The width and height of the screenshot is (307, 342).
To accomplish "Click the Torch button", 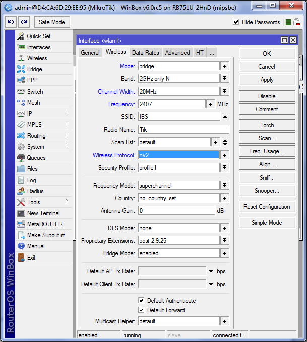I will coord(267,125).
